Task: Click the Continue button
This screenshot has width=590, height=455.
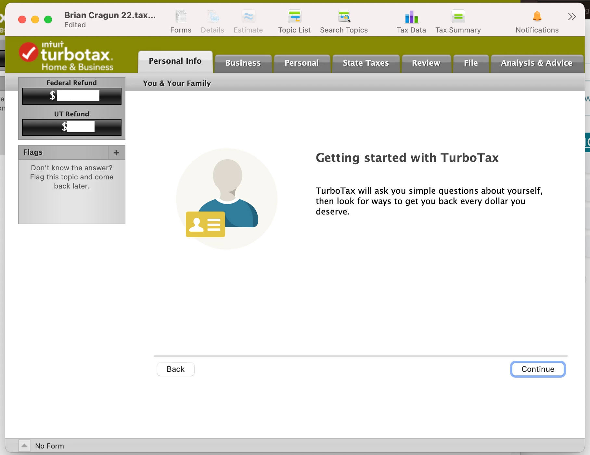Action: [538, 369]
